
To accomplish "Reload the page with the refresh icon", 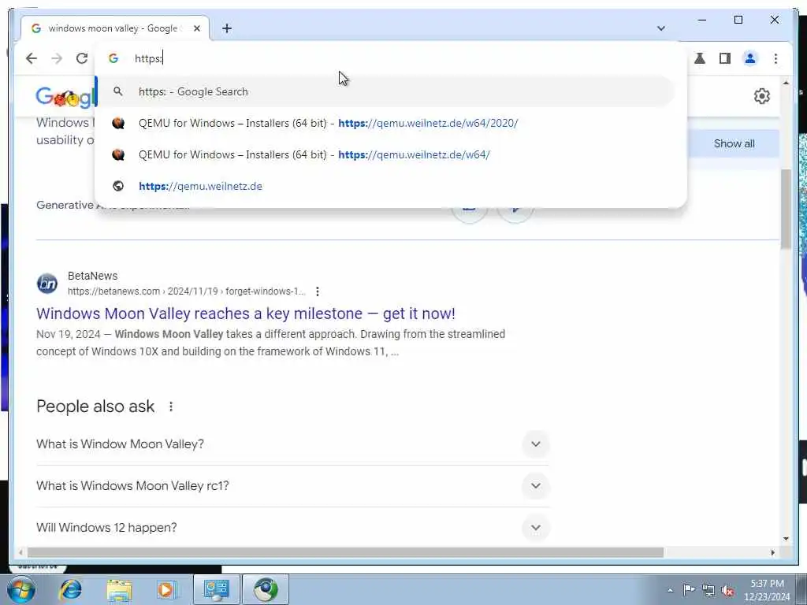I will [82, 58].
